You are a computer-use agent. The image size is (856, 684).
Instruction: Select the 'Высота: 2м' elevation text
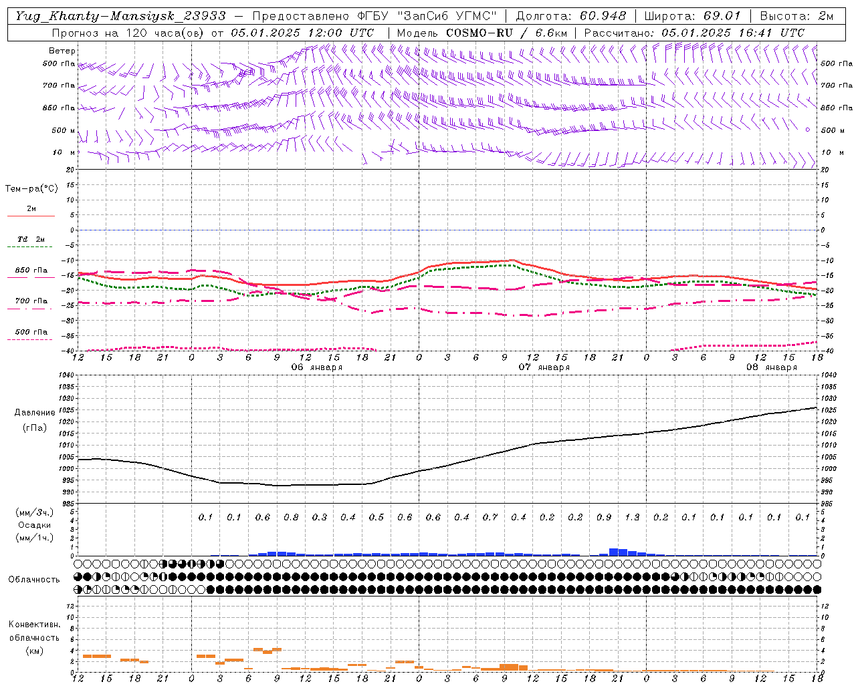coord(796,16)
